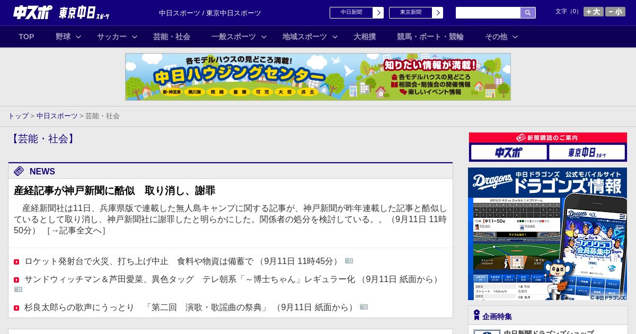Click the 中スポ logo in the header

(x=33, y=12)
